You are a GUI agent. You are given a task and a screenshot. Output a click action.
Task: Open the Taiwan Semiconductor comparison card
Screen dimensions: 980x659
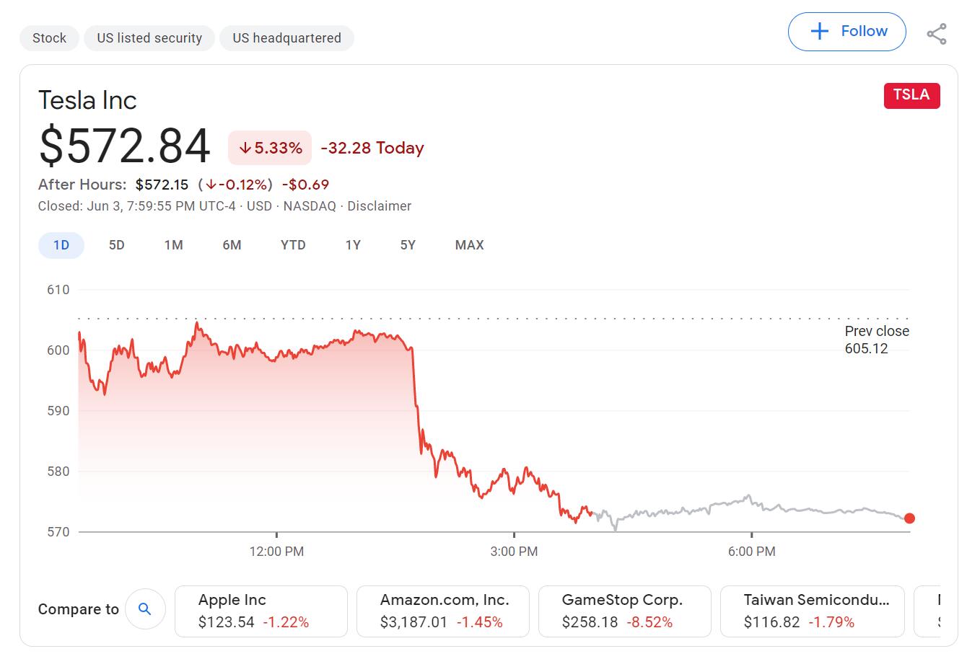(x=812, y=611)
